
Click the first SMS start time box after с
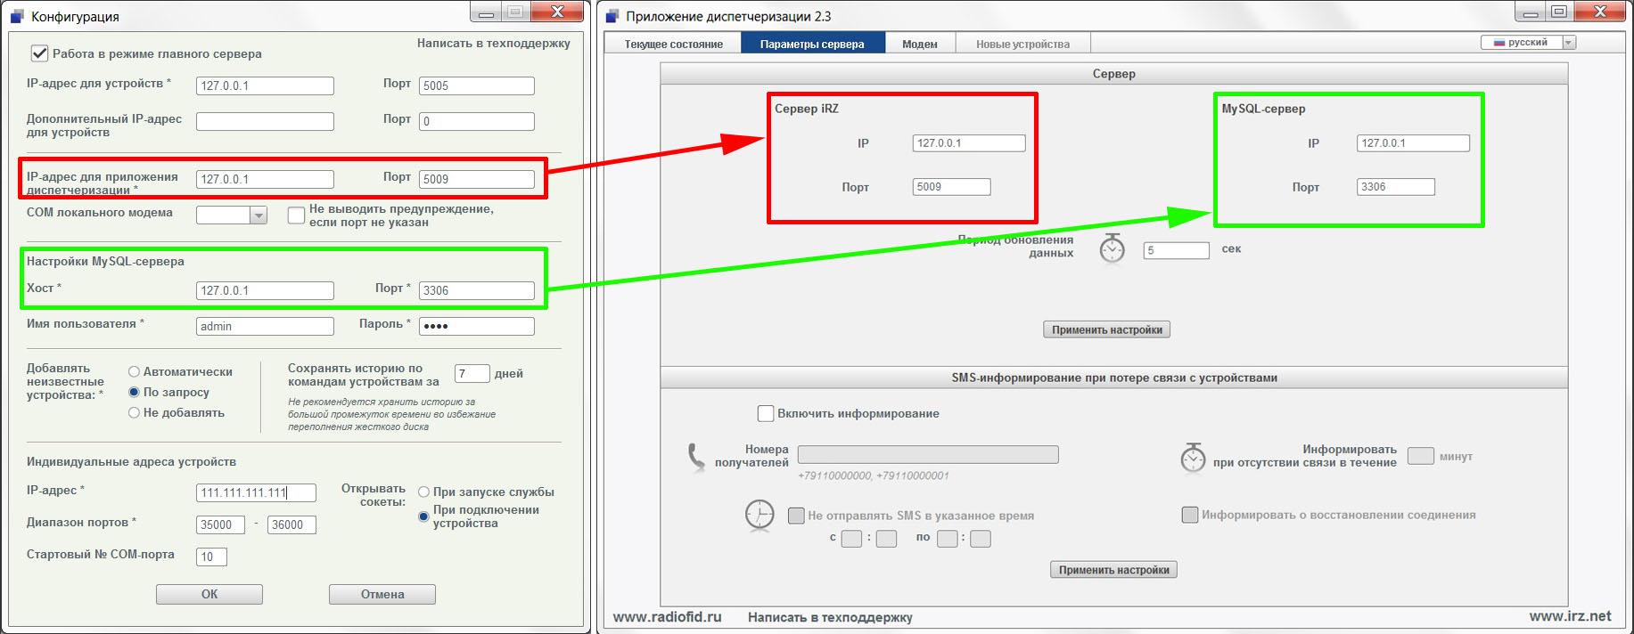pyautogui.click(x=851, y=538)
